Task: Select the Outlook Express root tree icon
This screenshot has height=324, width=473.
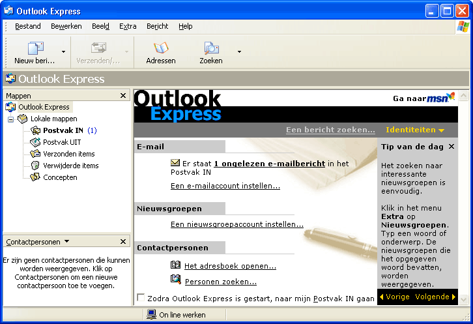Action: [x=10, y=107]
